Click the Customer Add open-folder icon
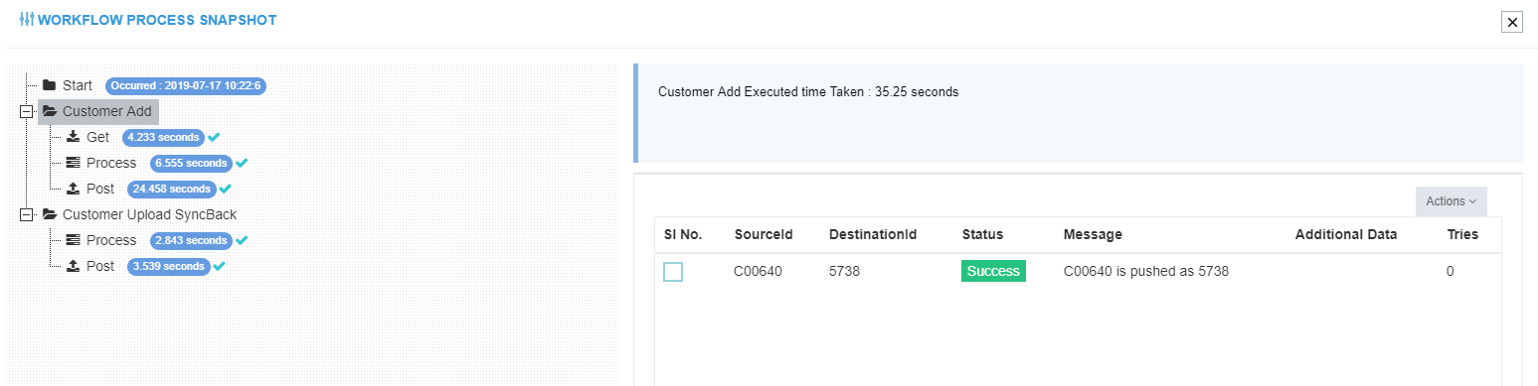Viewport: 1538px width, 386px height. point(50,111)
